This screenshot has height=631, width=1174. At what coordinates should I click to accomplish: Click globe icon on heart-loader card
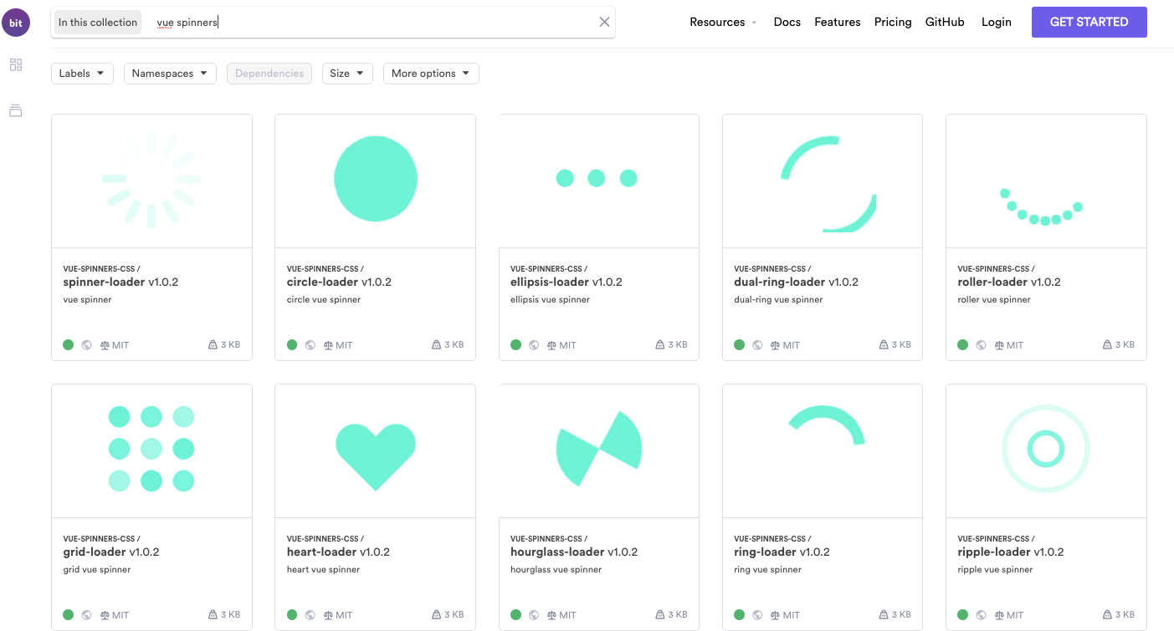tap(310, 615)
